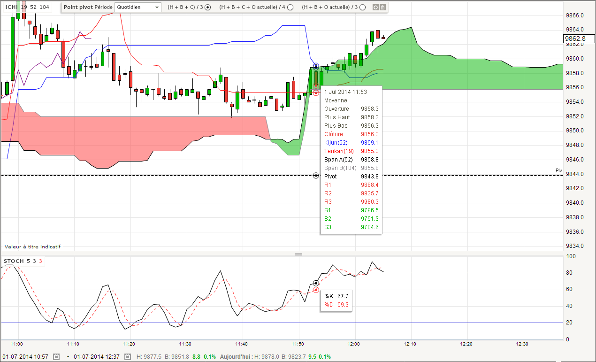Click the Span B(104) row in tooltip
This screenshot has width=596, height=362.
tap(351, 168)
